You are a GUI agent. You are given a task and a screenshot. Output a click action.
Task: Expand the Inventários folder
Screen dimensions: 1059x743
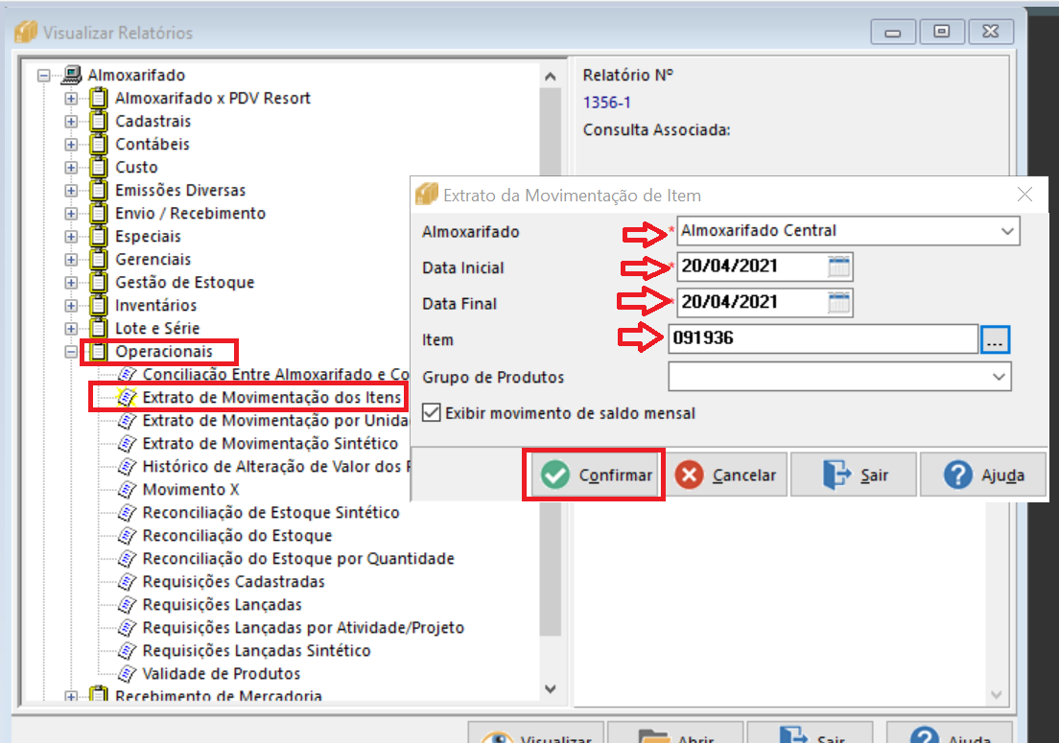click(71, 306)
